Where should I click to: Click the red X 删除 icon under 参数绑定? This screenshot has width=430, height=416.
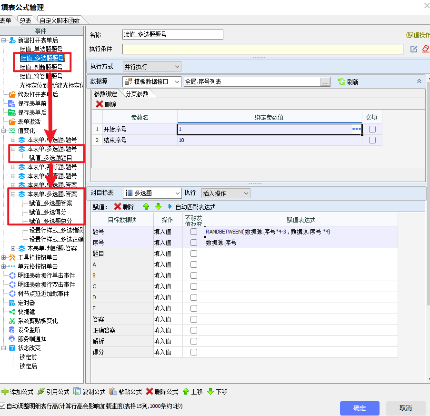point(99,104)
